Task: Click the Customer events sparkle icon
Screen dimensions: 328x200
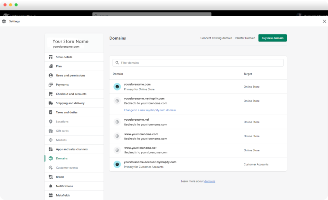Action: pos(51,168)
